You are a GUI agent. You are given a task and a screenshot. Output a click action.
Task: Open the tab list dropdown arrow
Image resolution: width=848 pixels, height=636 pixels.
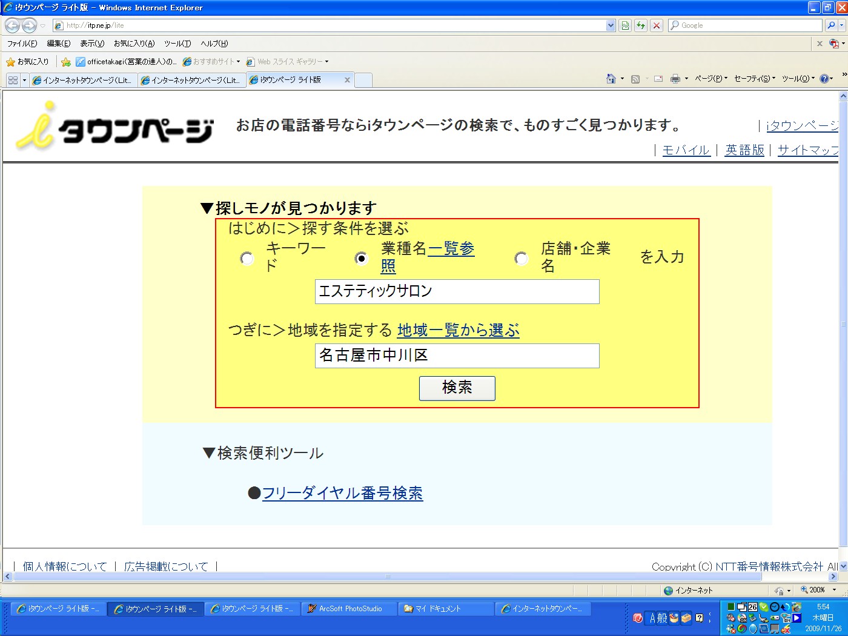[x=24, y=80]
